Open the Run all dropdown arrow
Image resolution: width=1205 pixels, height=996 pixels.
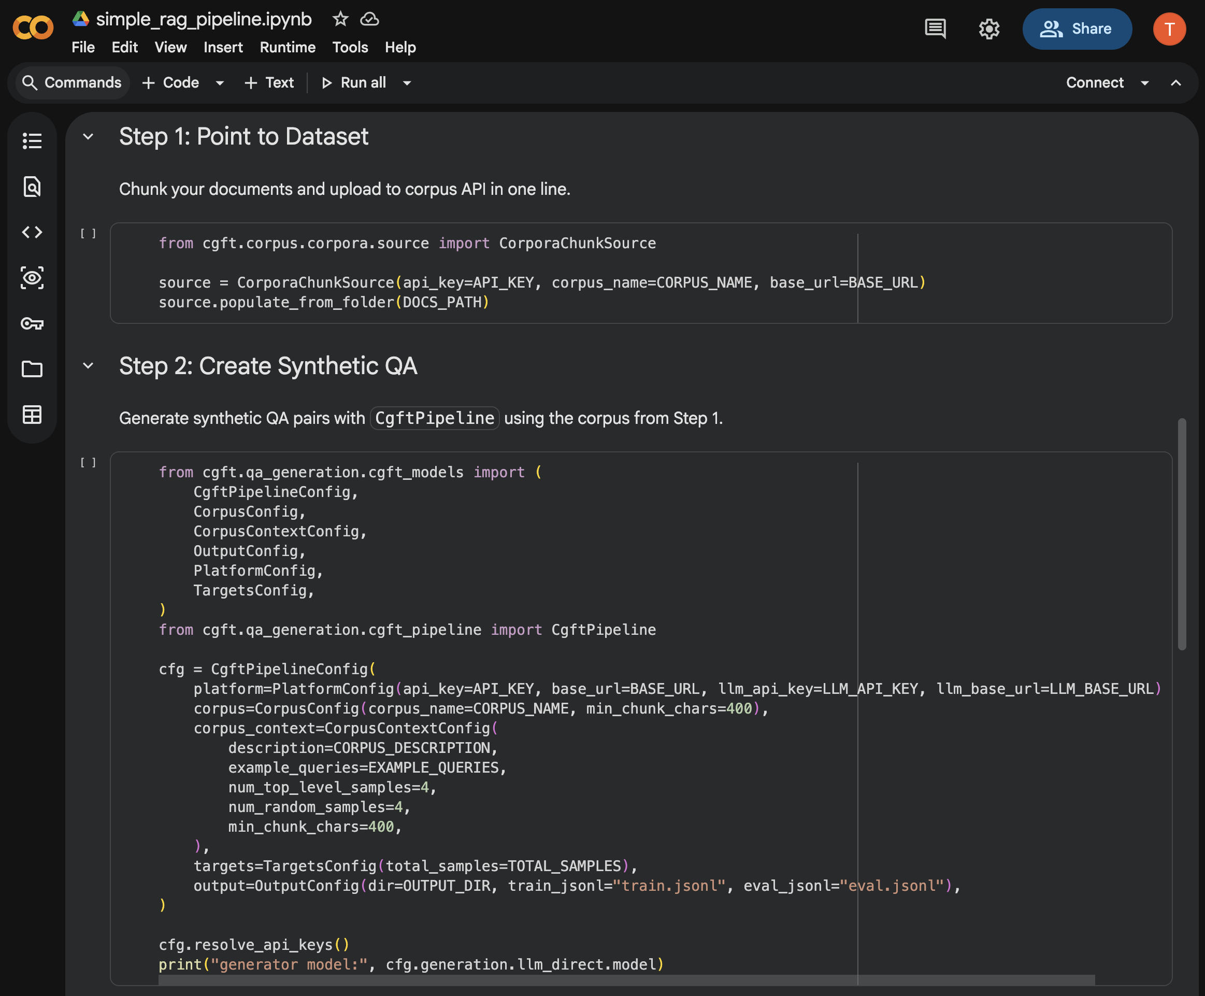pyautogui.click(x=407, y=82)
